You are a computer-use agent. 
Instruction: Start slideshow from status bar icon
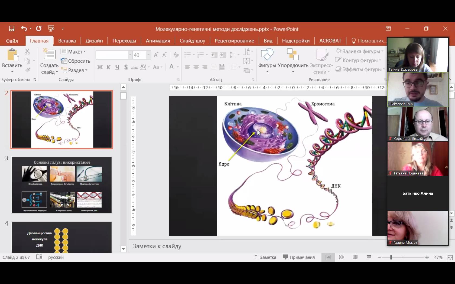(x=369, y=257)
